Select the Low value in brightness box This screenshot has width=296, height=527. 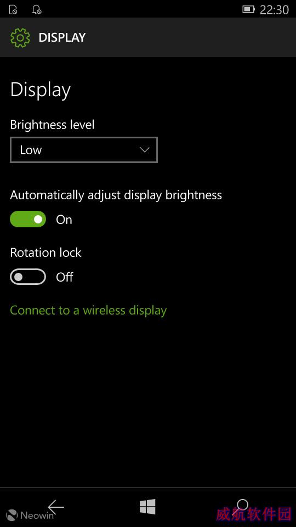(31, 150)
